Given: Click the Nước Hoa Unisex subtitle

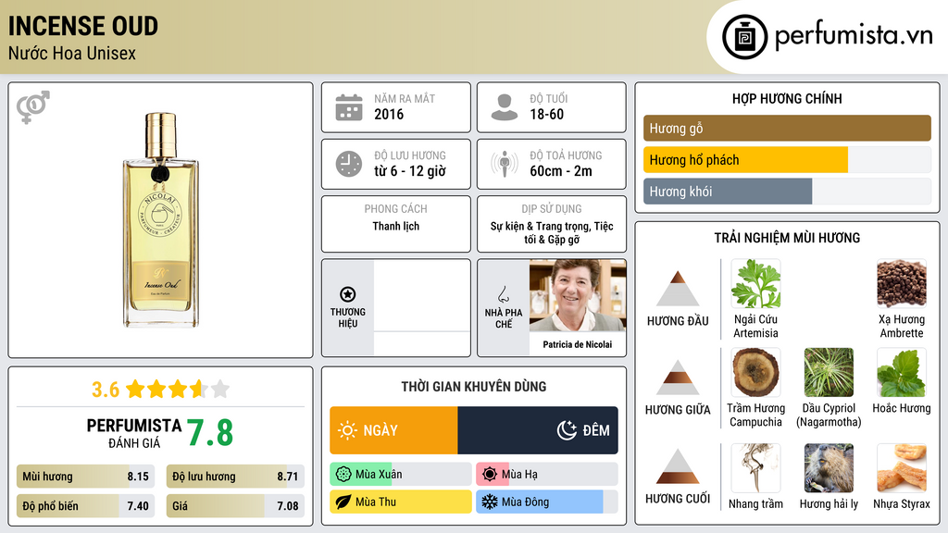Looking at the screenshot, I should 72,54.
